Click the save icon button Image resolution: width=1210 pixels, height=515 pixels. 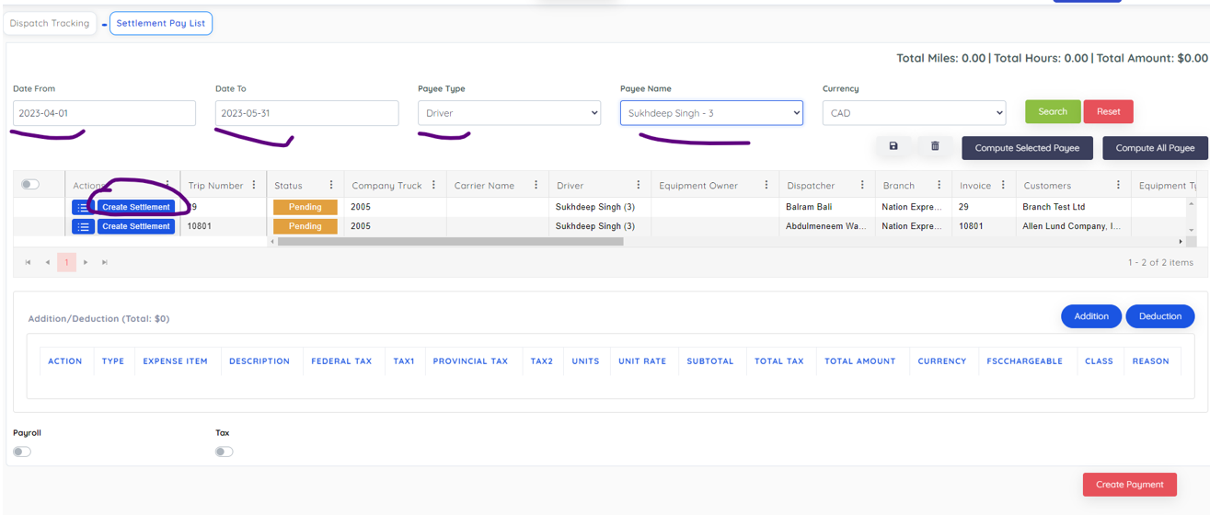(x=893, y=147)
